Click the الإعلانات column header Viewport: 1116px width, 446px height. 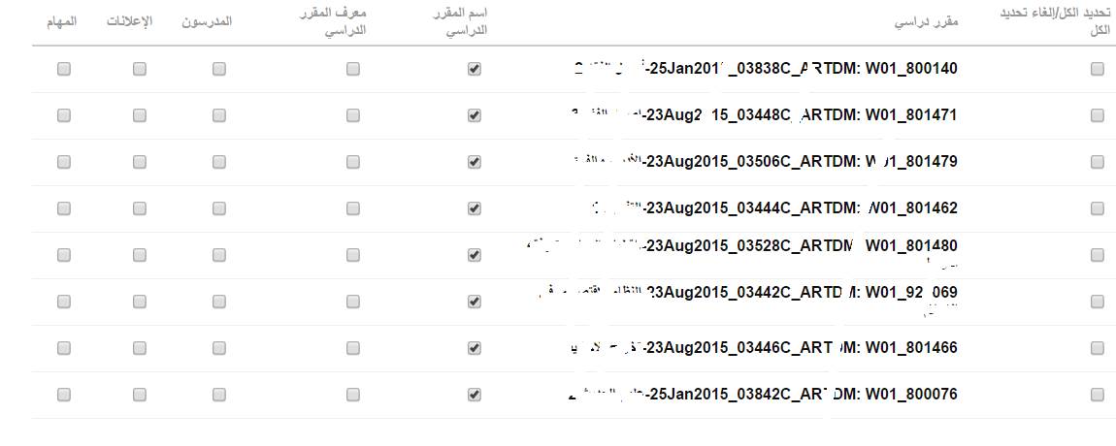(x=129, y=21)
